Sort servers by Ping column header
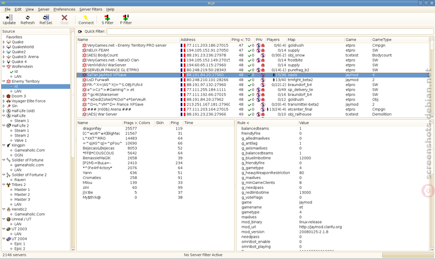Screen dimensions: 435x259 [x=237, y=40]
